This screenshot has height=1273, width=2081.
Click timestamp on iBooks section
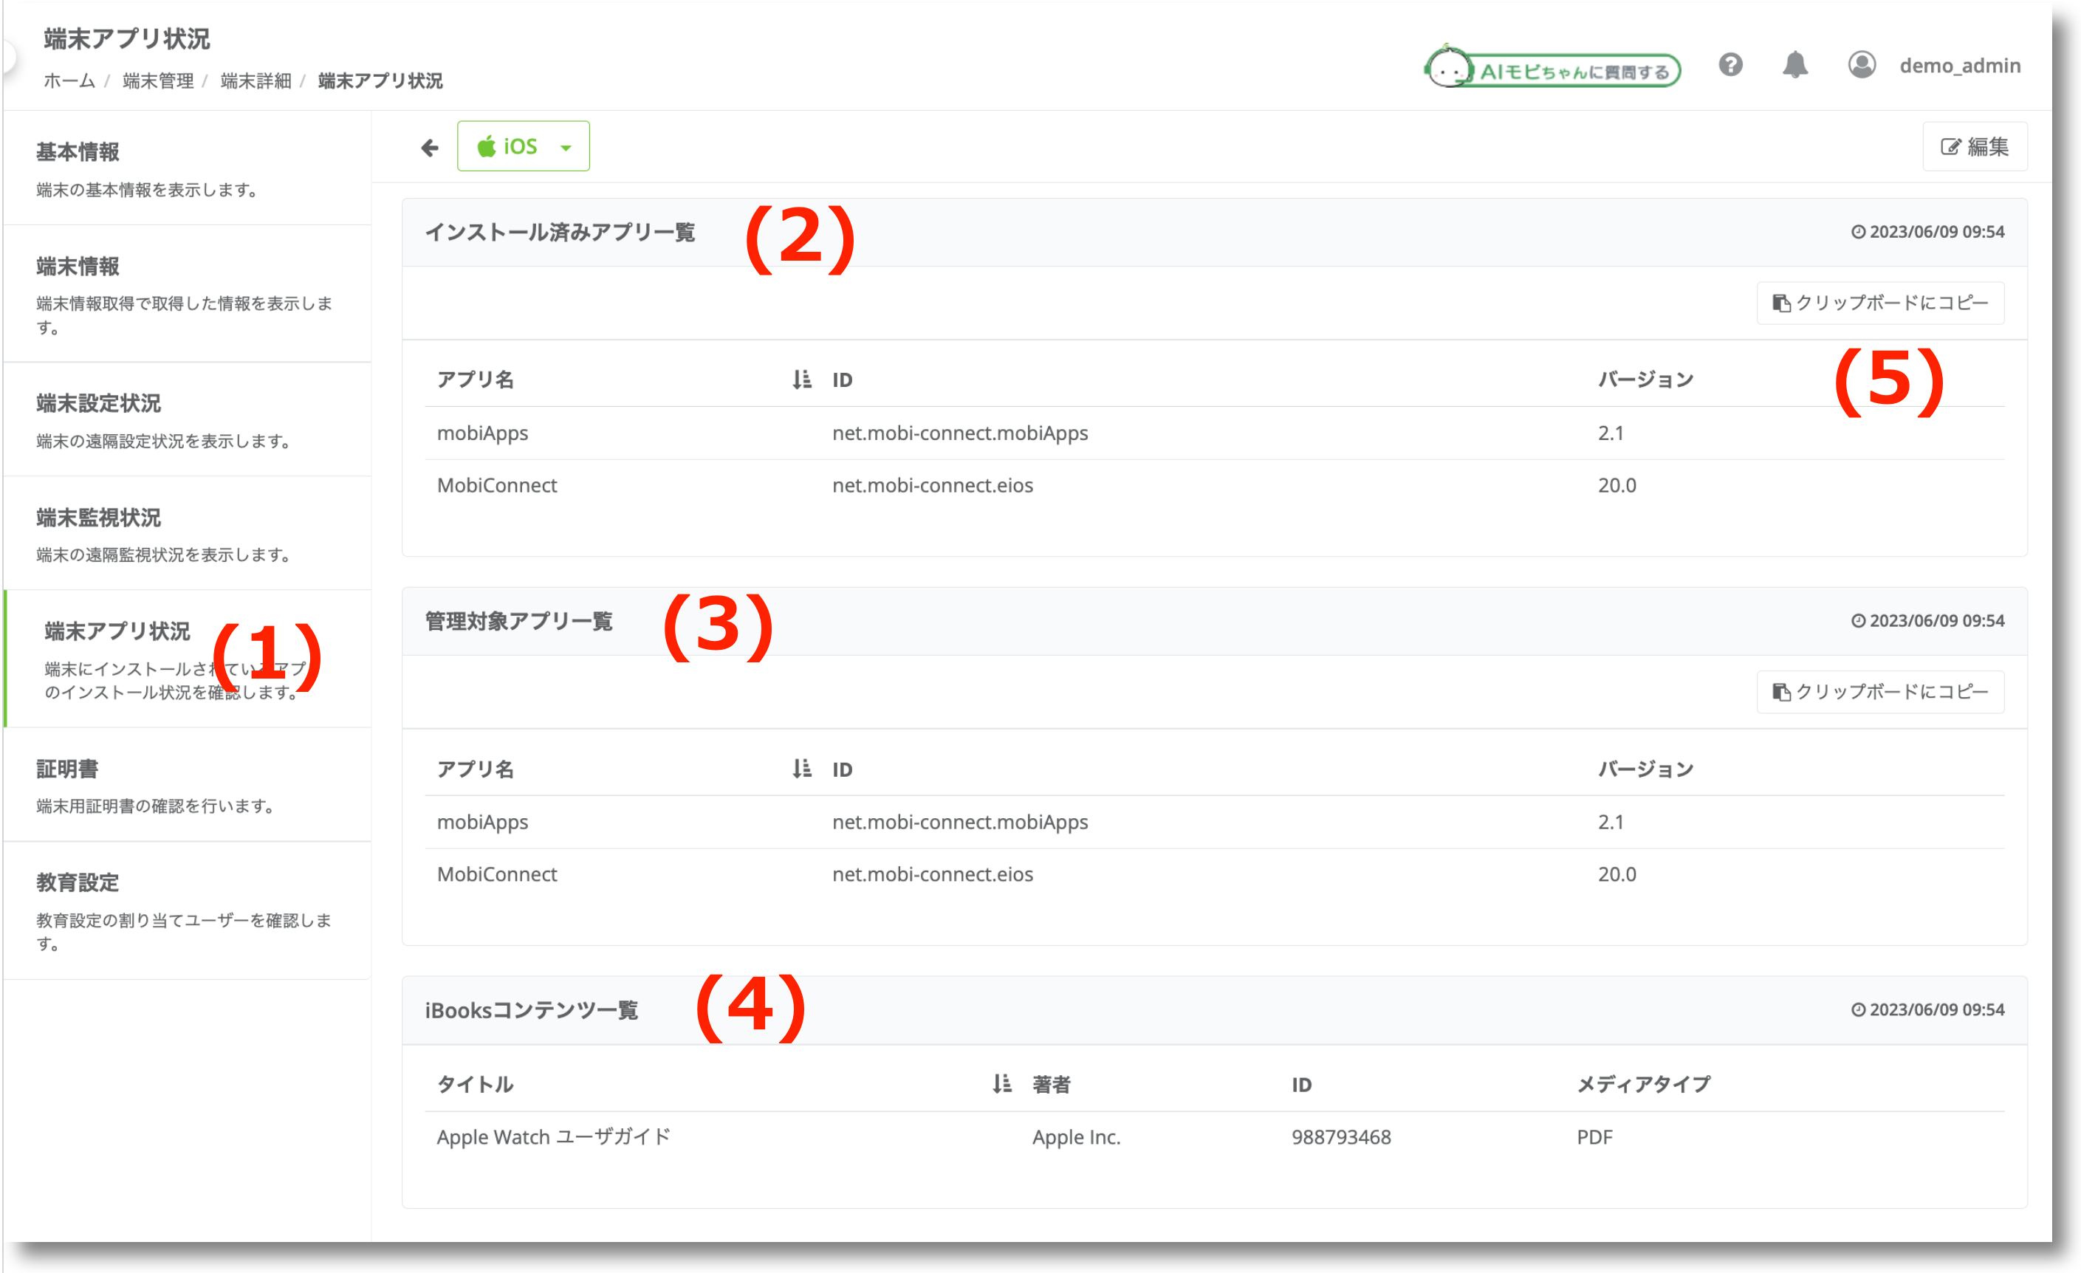click(x=1927, y=1009)
